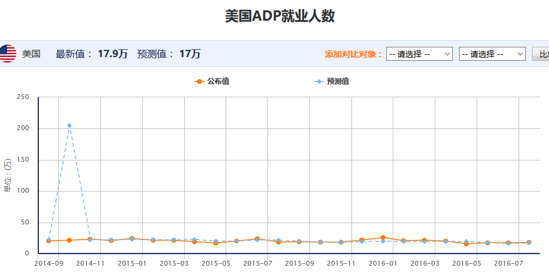Open the first 请选择 comparison dropdown
The width and height of the screenshot is (549, 273).
[x=420, y=54]
